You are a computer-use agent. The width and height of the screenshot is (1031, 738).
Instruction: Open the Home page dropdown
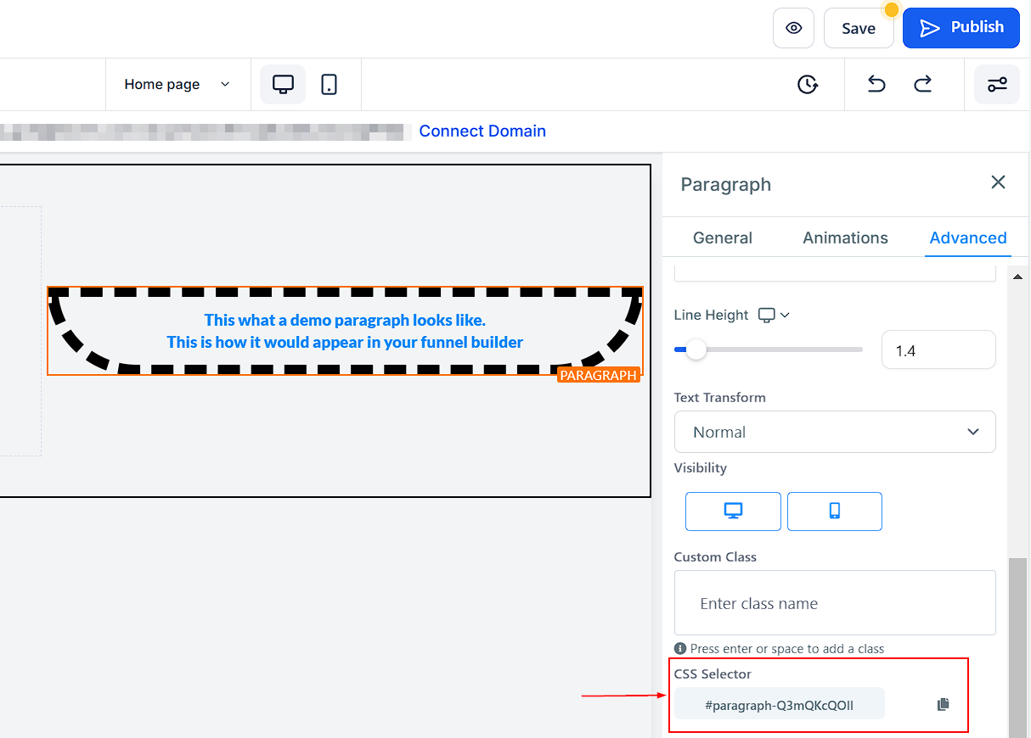[177, 84]
